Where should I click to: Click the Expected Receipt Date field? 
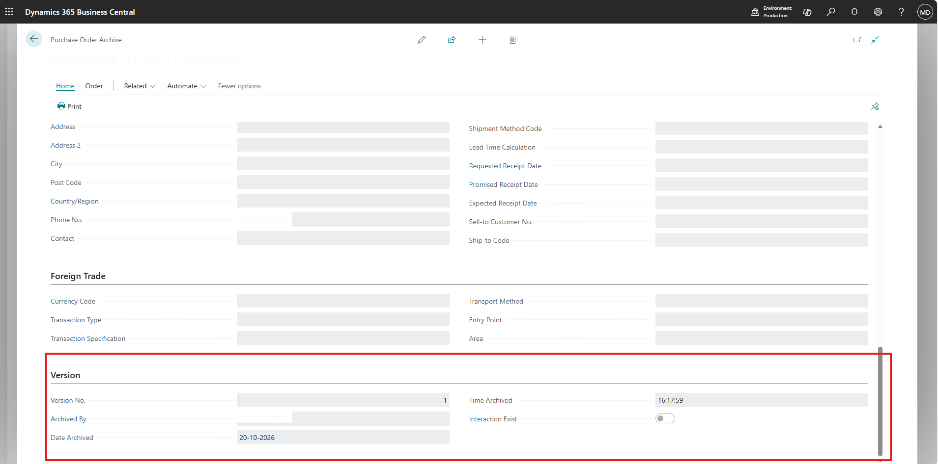(761, 203)
